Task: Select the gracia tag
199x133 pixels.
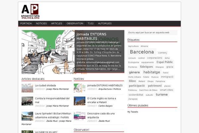Action: [x=170, y=67]
